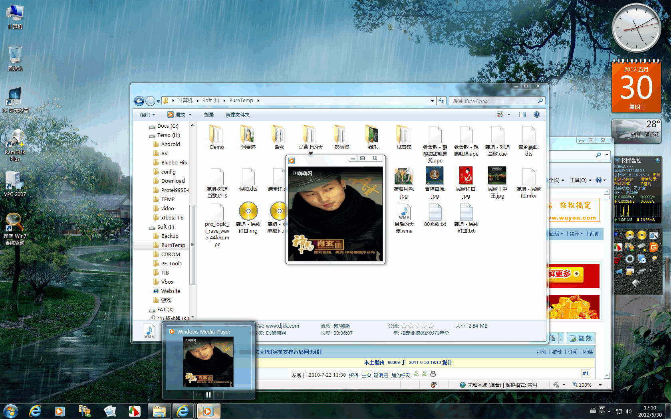Viewport: 671px width, 419px height.
Task: Select the 器乐 folder
Action: pos(373,138)
